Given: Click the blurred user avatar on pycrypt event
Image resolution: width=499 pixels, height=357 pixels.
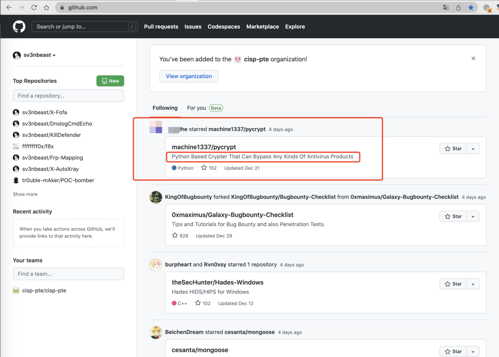Looking at the screenshot, I should (156, 127).
